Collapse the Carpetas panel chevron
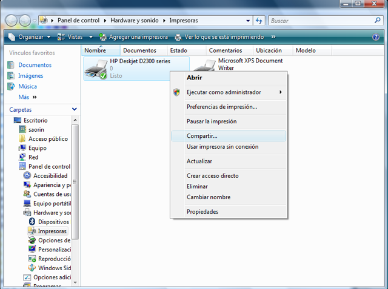388x289 pixels. 74,109
